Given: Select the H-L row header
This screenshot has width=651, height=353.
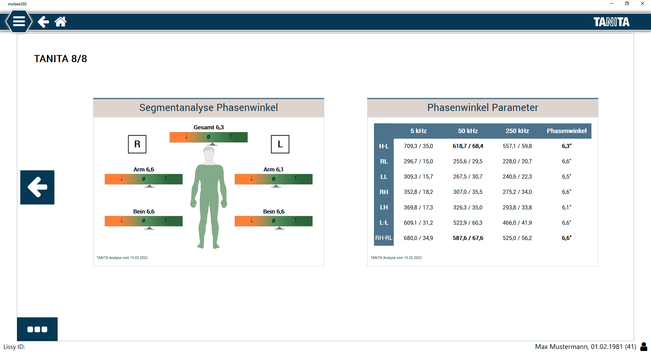Looking at the screenshot, I should click(x=383, y=146).
